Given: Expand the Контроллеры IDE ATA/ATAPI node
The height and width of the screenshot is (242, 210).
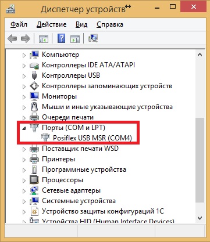Looking at the screenshot, I should click(24, 66).
